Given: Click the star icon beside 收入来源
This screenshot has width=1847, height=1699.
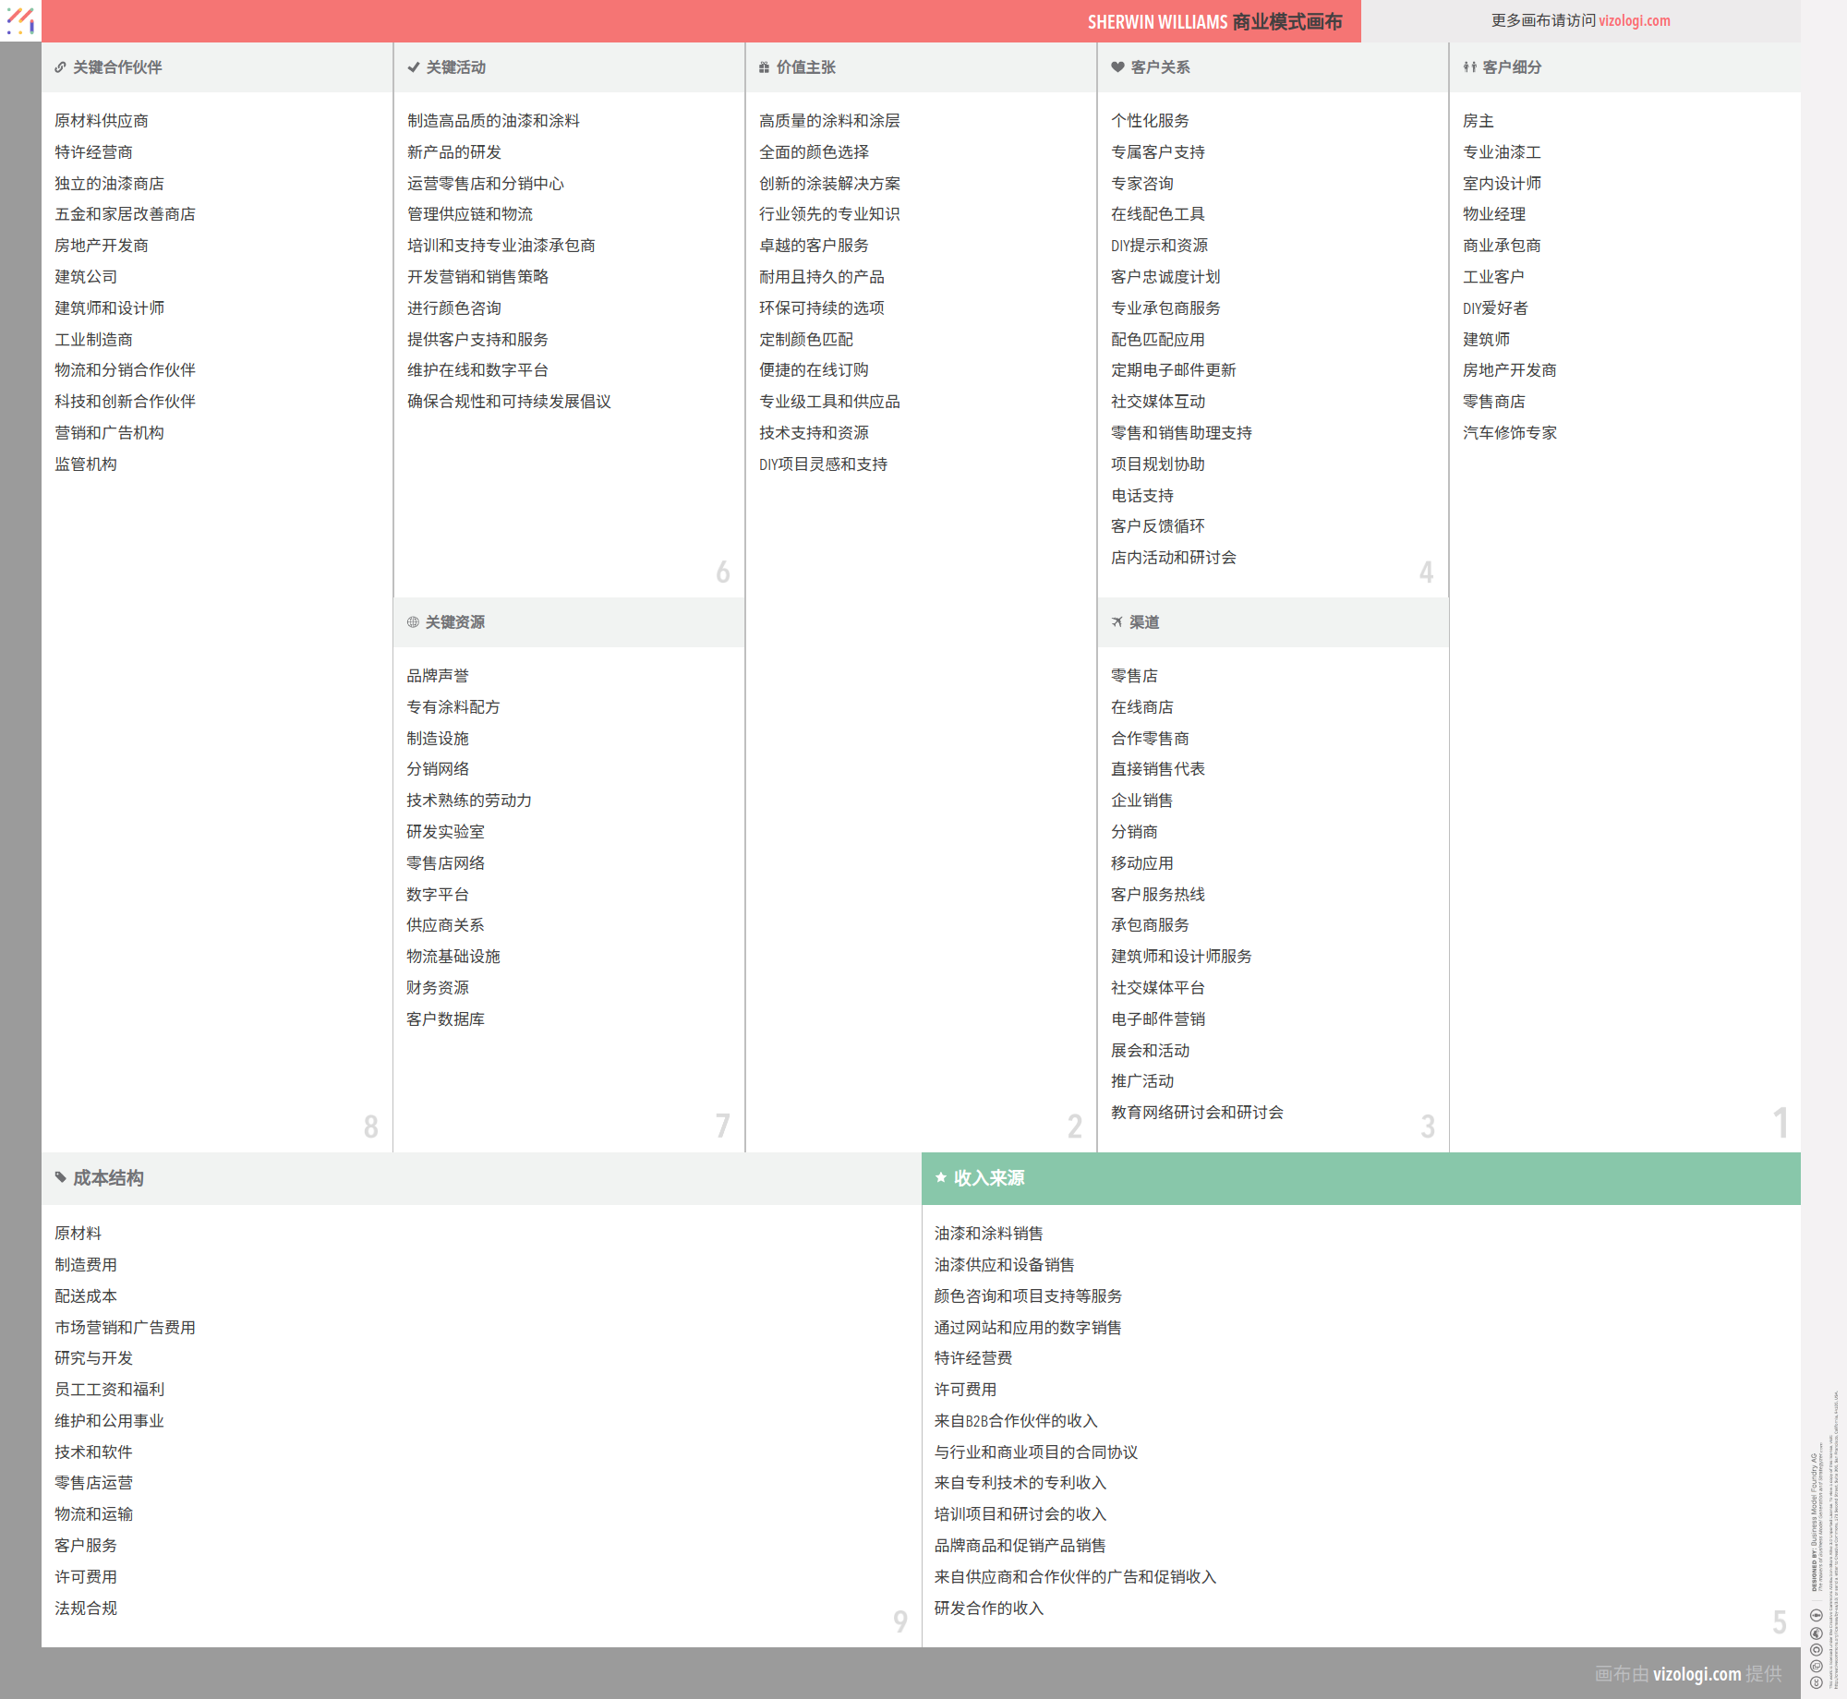Looking at the screenshot, I should tap(940, 1177).
